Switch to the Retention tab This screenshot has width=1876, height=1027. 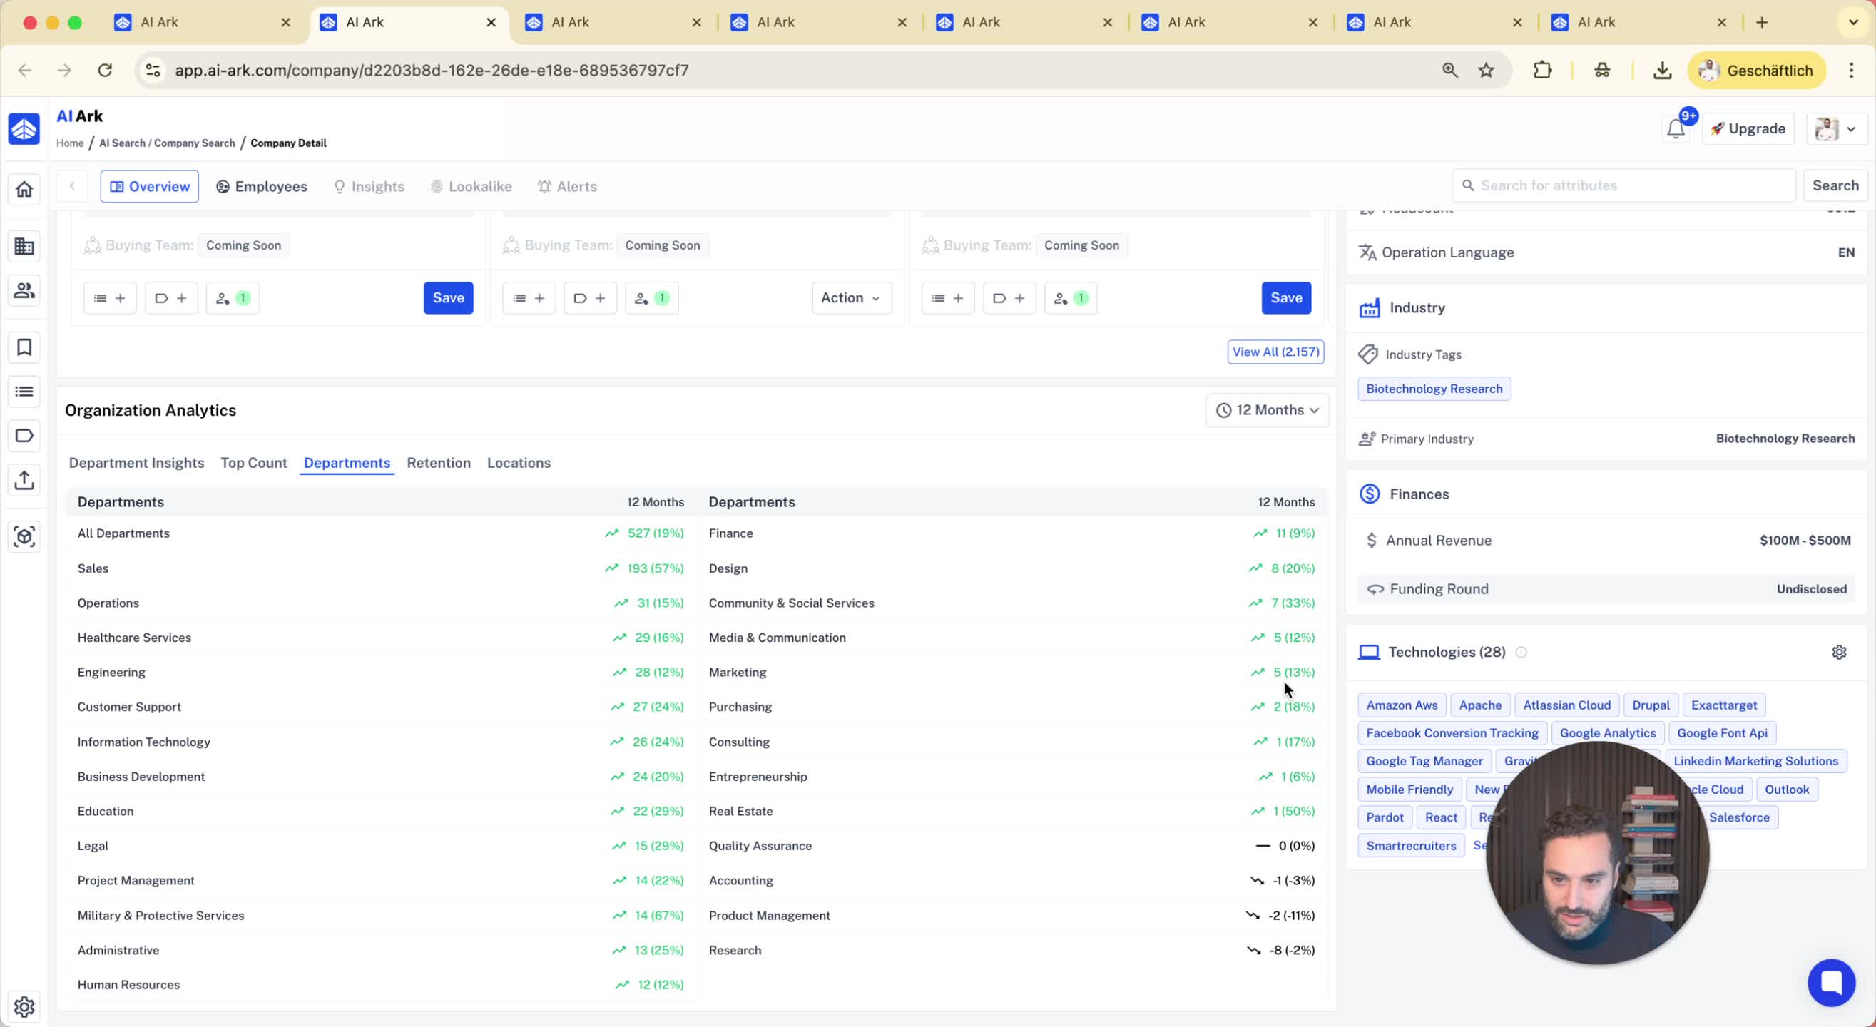pos(439,464)
